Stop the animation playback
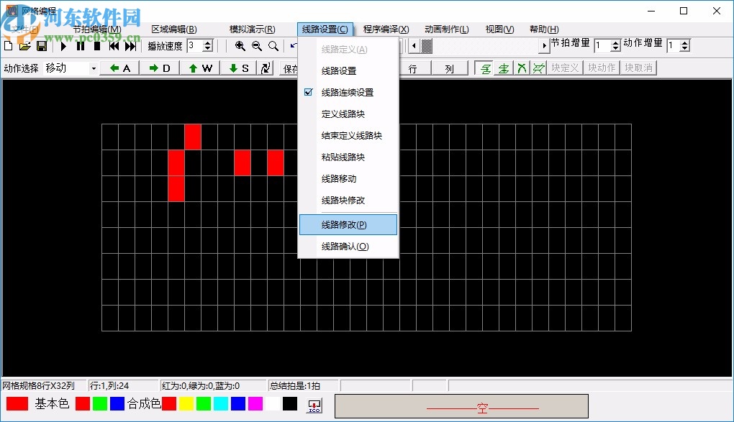This screenshot has width=734, height=422. (97, 46)
